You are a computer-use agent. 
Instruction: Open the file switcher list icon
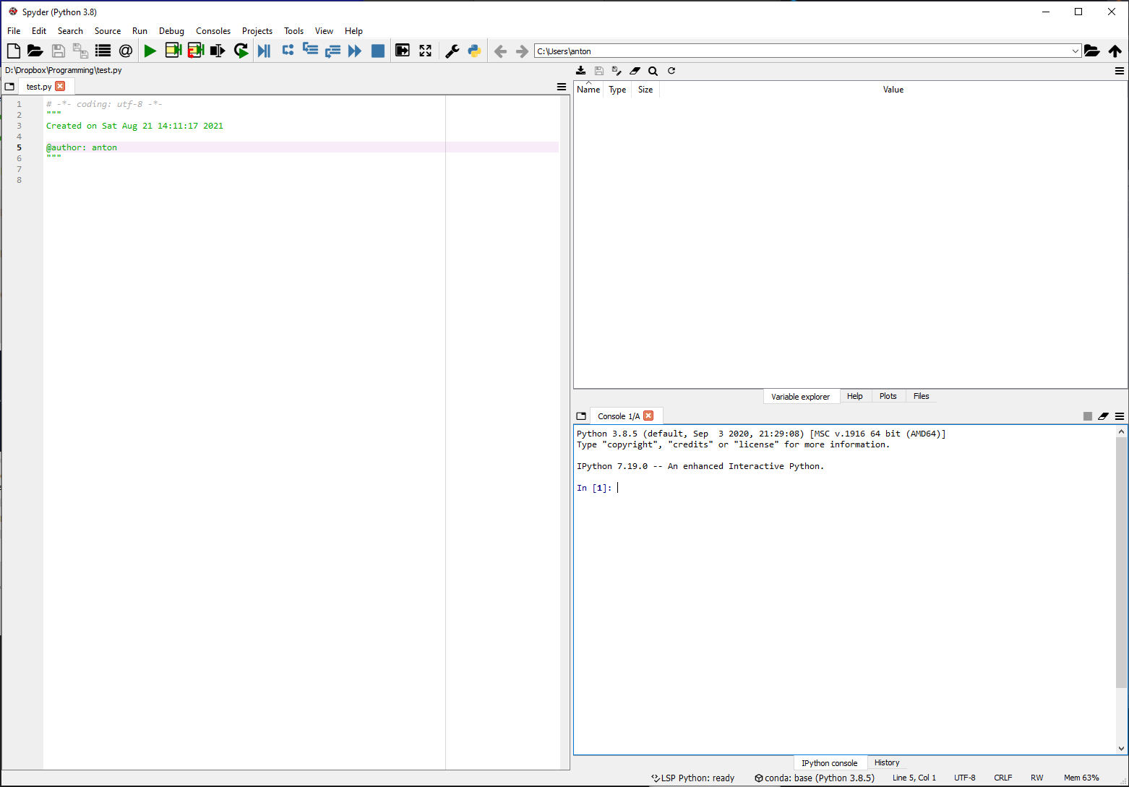103,51
